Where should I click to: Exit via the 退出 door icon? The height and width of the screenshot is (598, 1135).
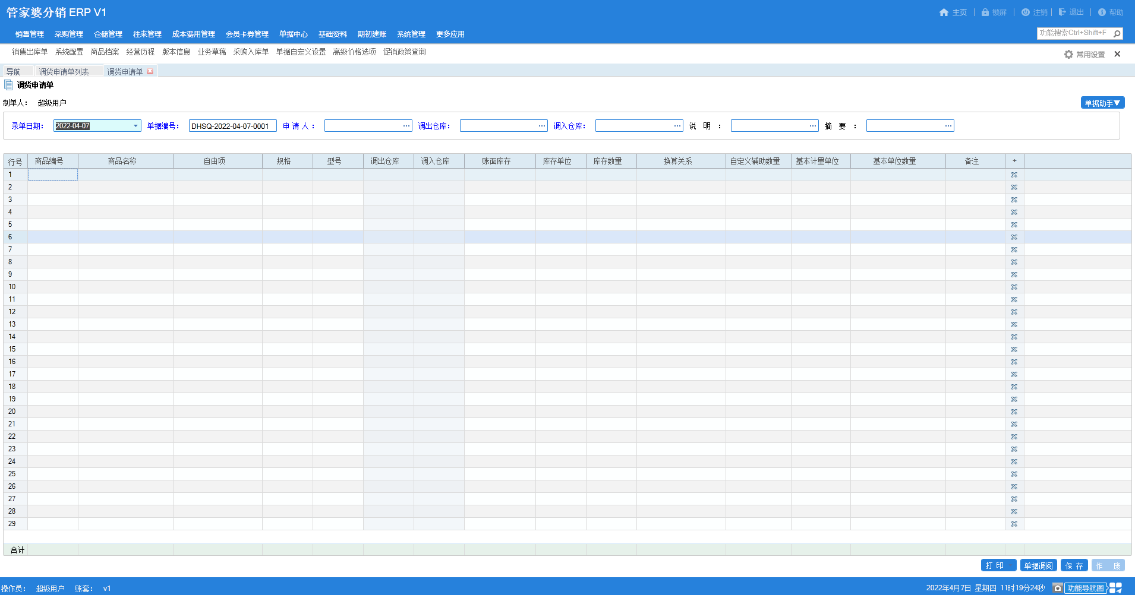click(1062, 12)
